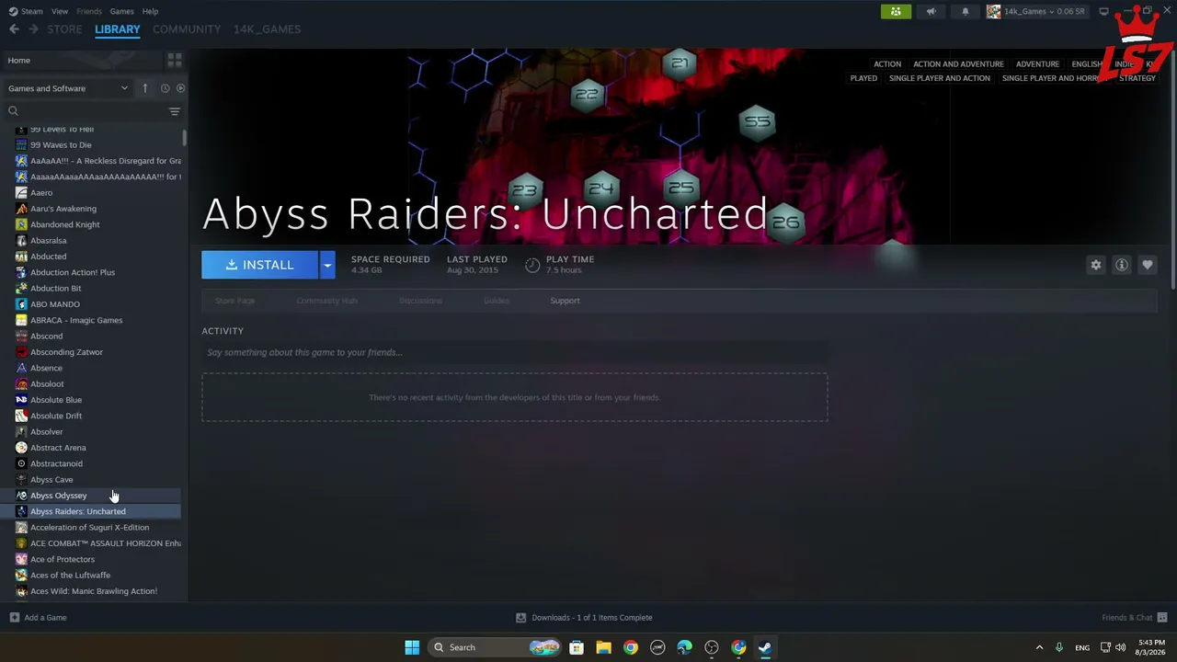This screenshot has width=1177, height=662.
Task: Expand the Install button dropdown arrow
Action: 326,265
